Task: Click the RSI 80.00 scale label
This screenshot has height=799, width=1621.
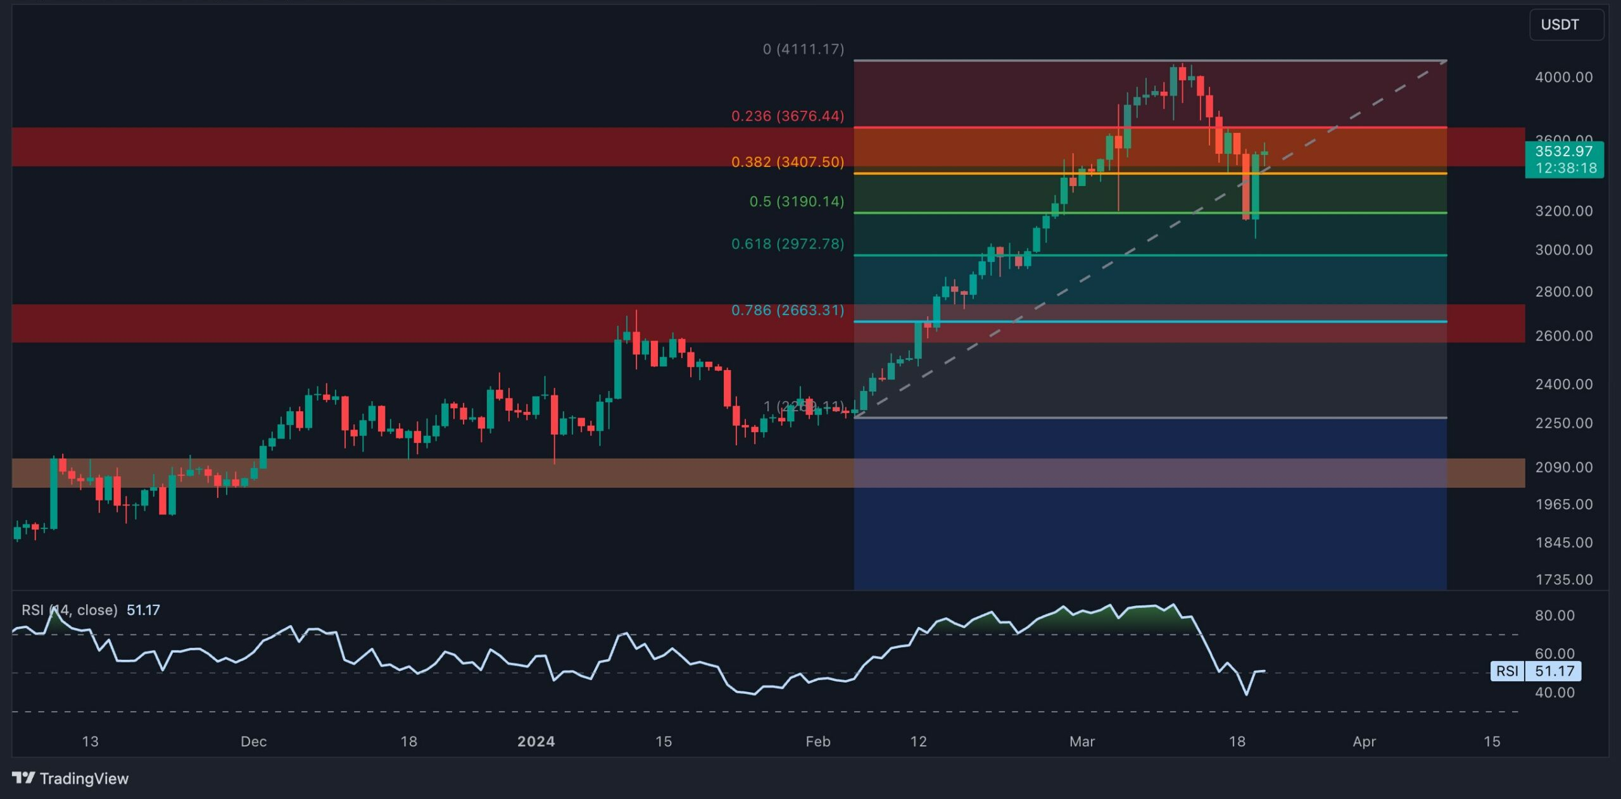Action: (x=1555, y=616)
